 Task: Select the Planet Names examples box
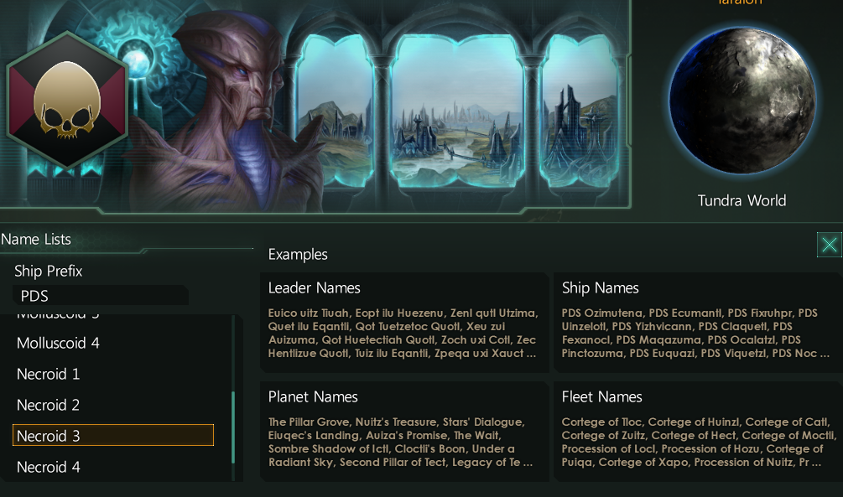click(x=404, y=432)
